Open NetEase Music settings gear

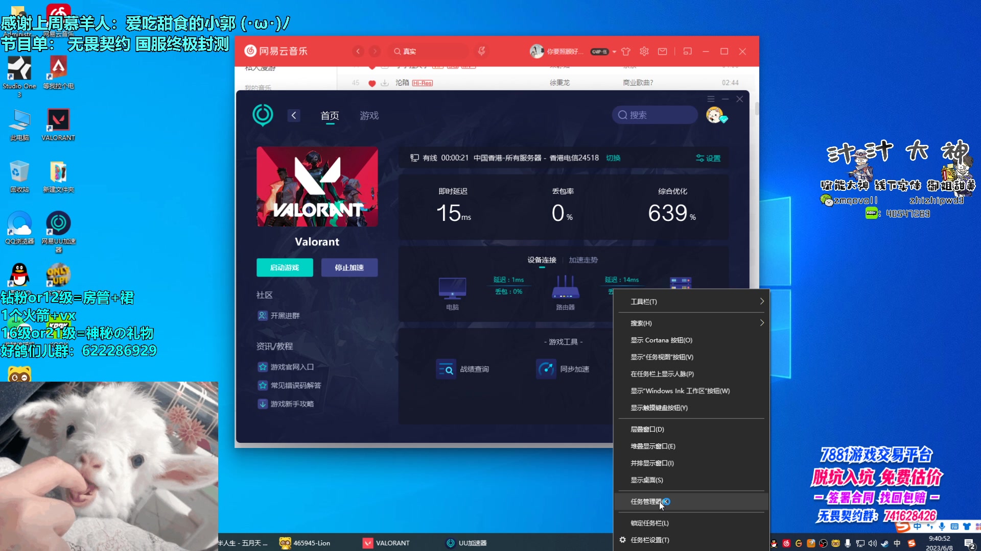(644, 52)
